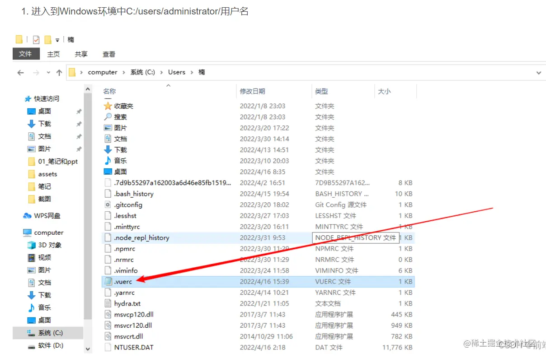Click the properties checkmark icon in title bar
The image size is (546, 358).
click(36, 40)
